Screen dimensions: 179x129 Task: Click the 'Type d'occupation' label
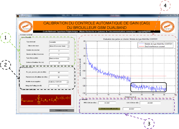(x=32, y=58)
